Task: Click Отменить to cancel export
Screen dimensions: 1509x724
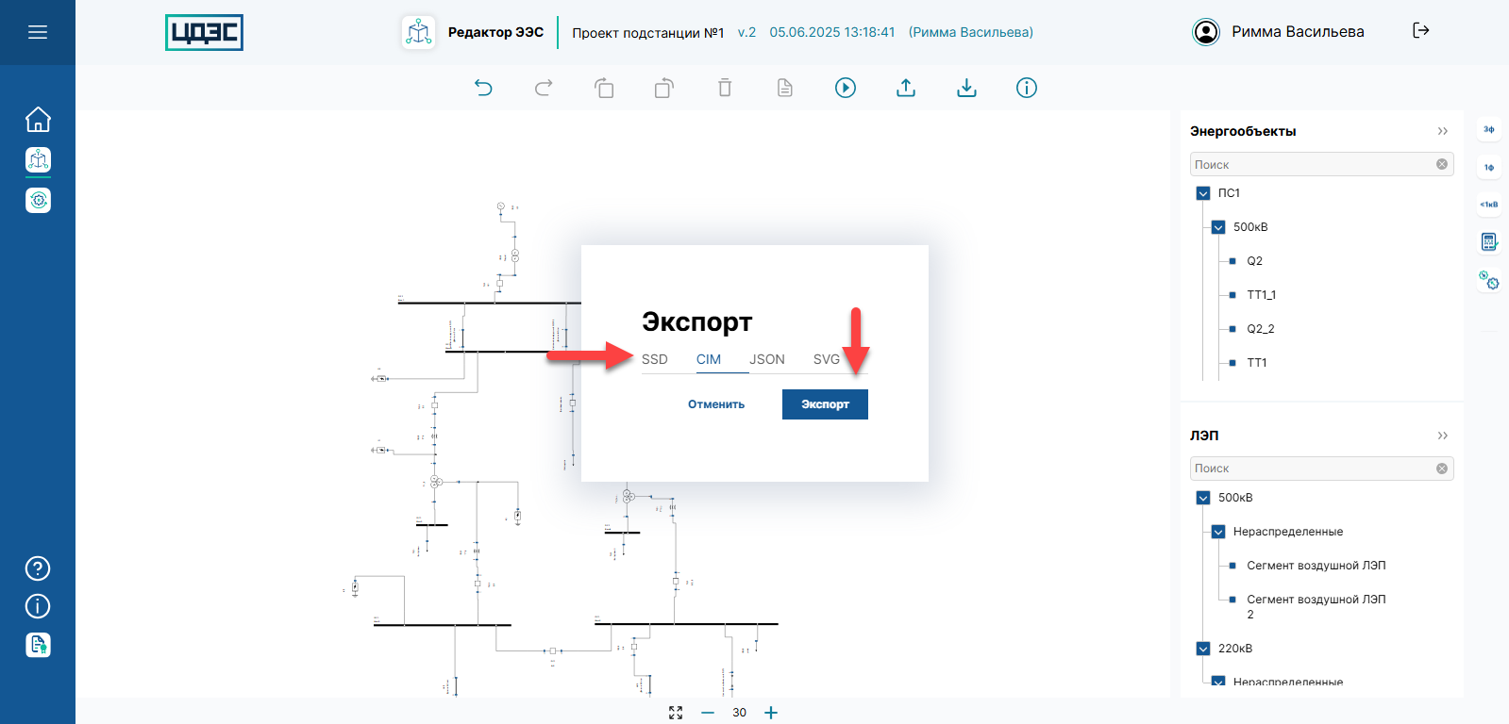Action: click(x=716, y=404)
